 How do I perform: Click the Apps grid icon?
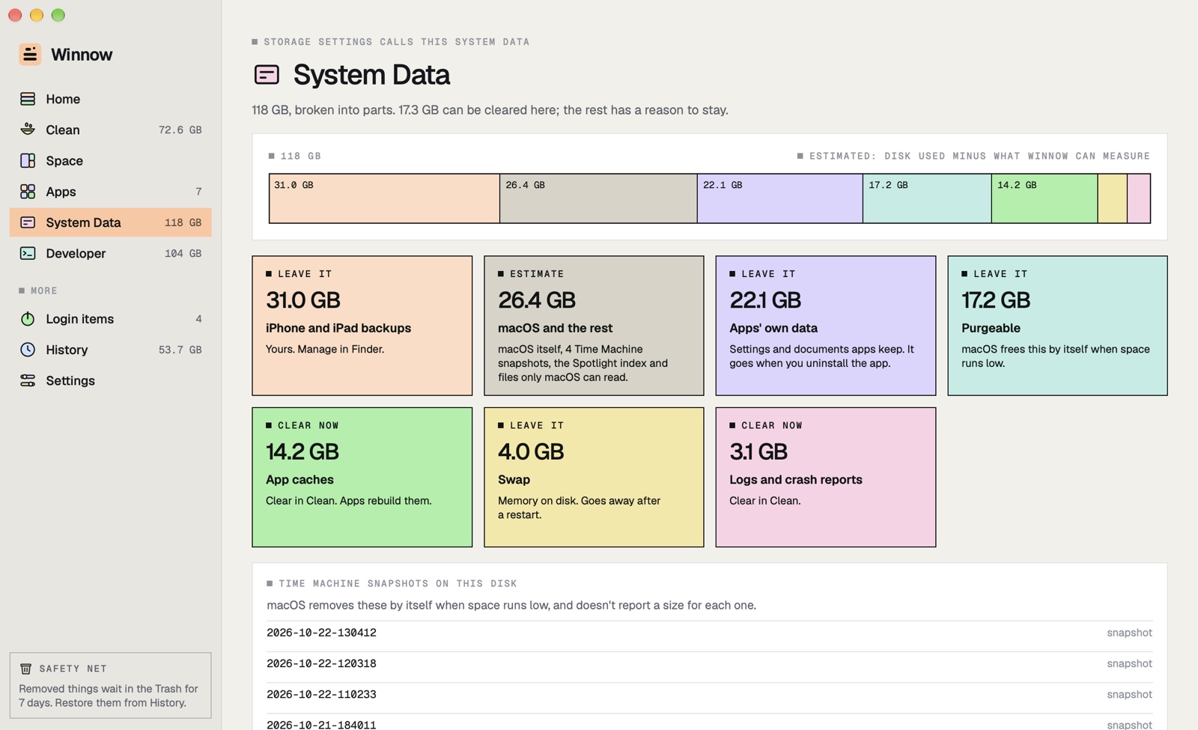click(x=28, y=192)
